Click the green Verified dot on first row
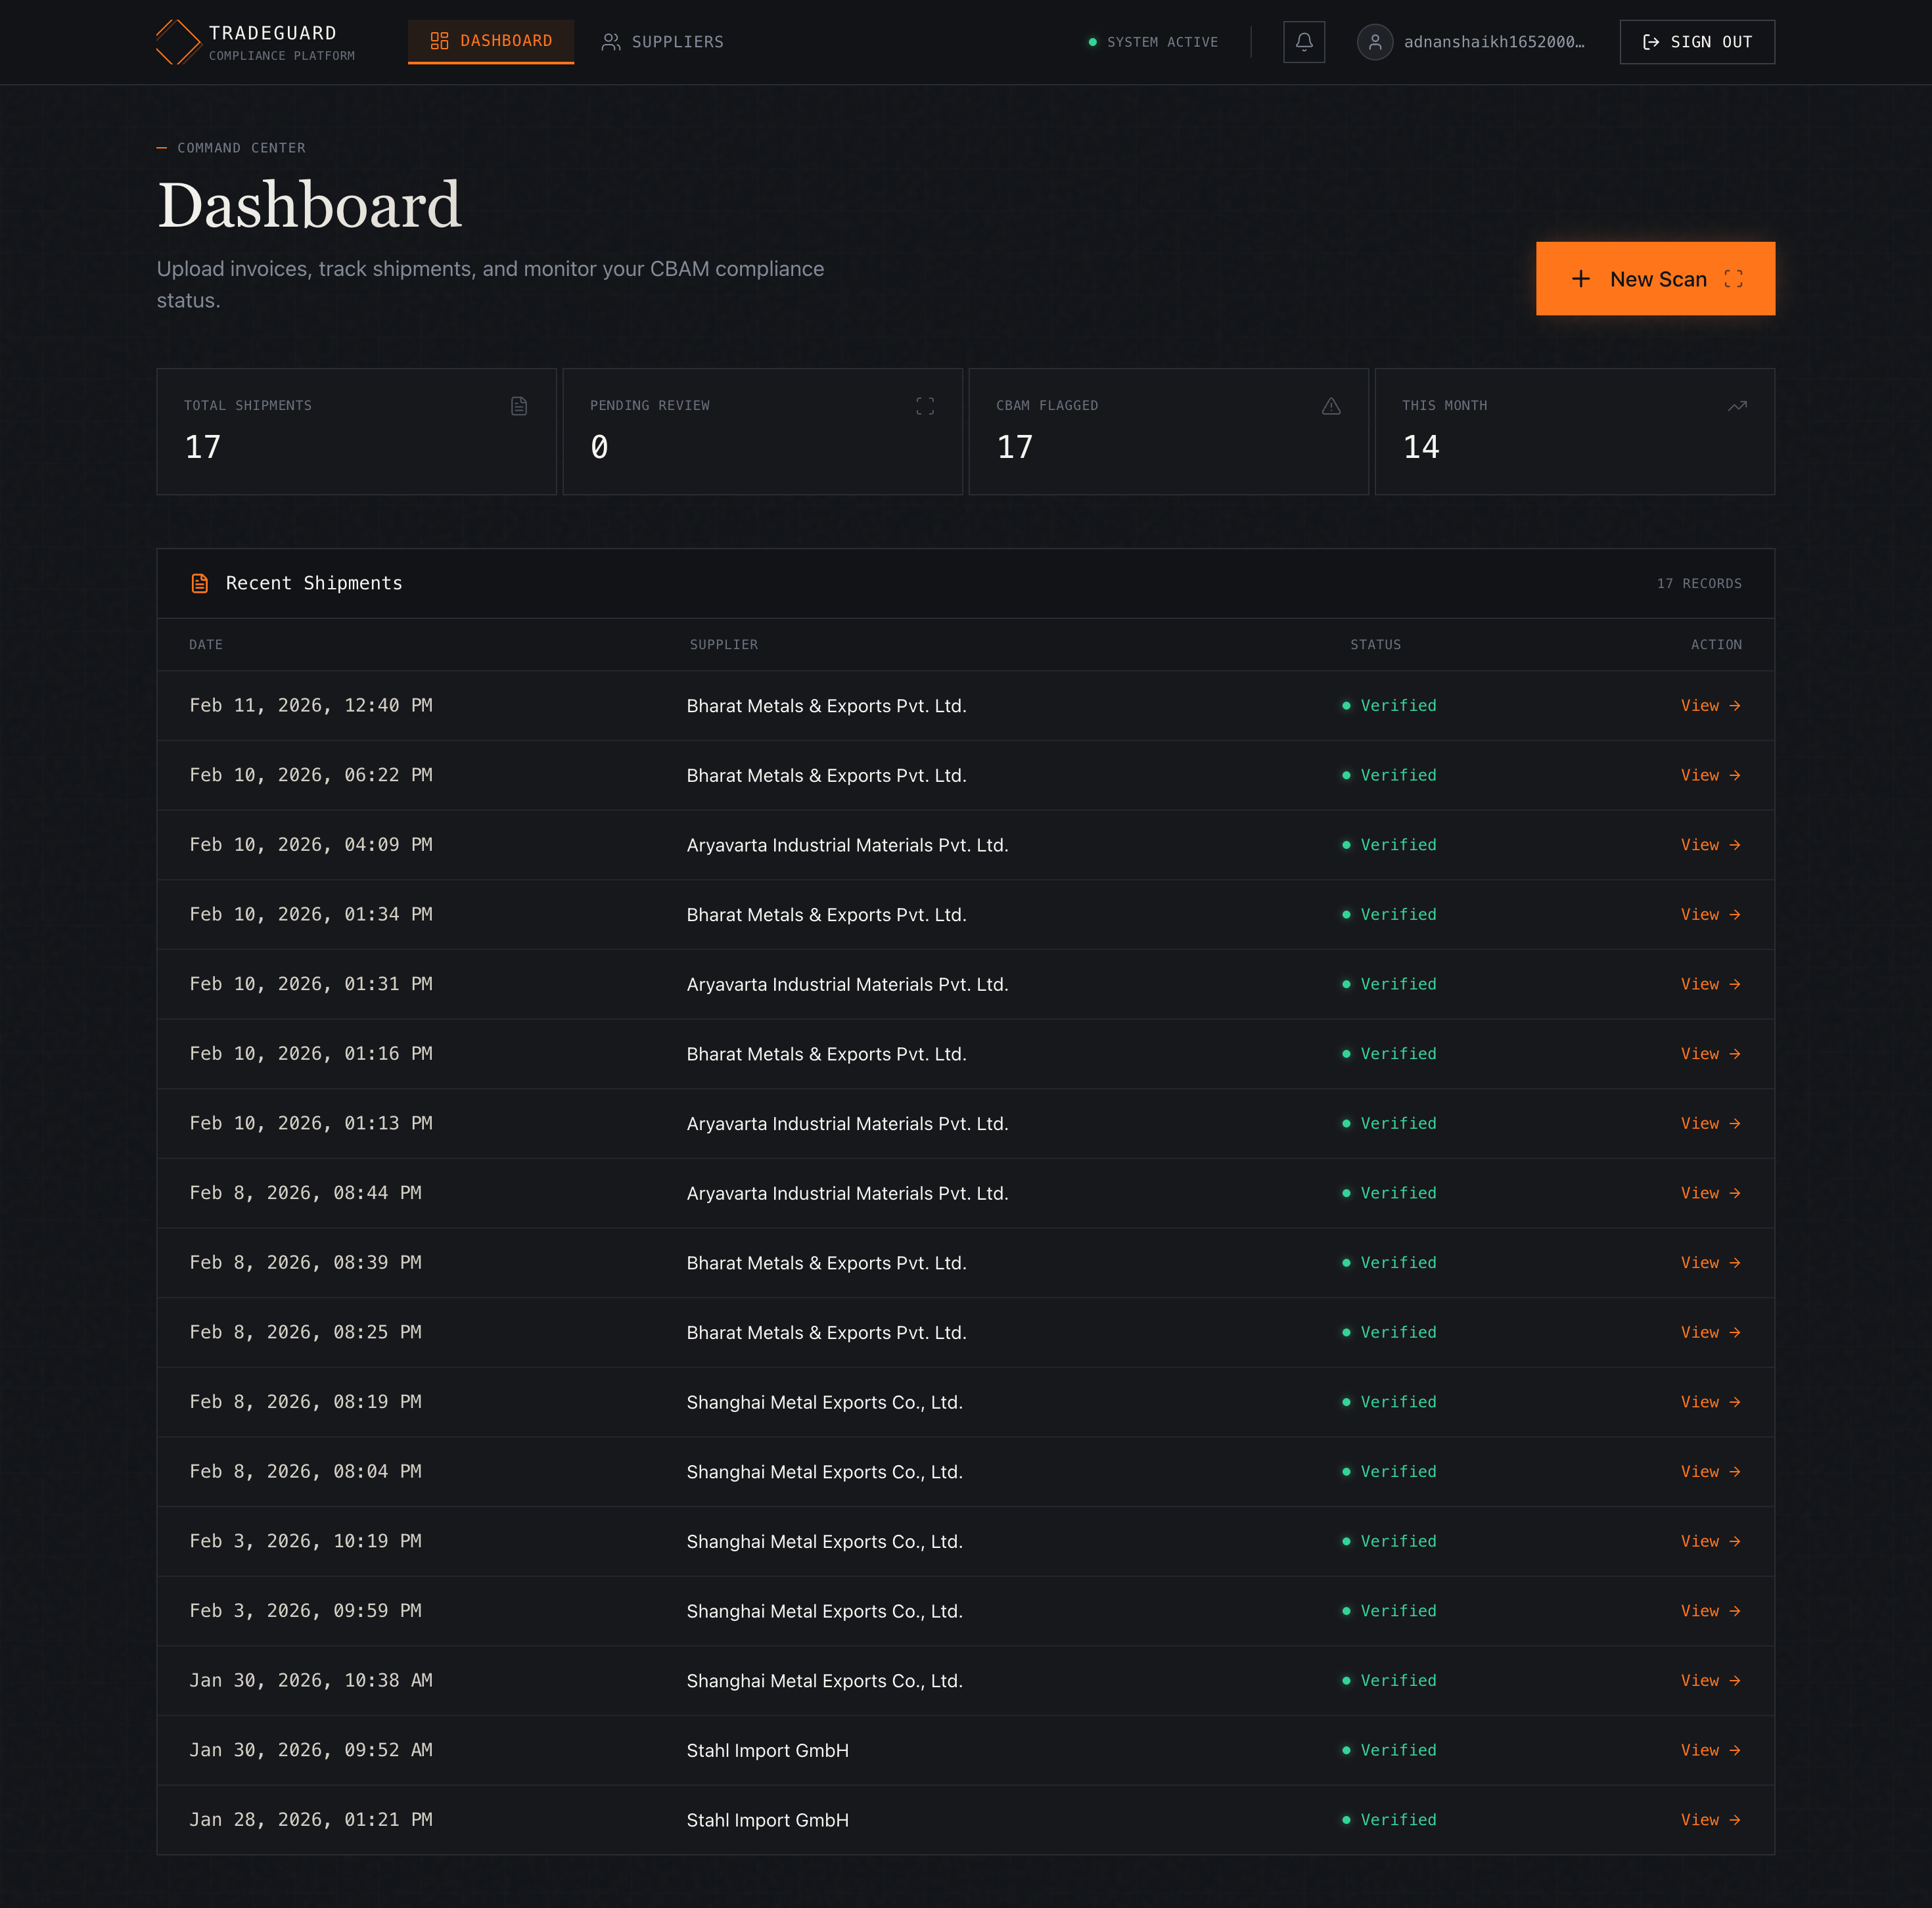 [1346, 705]
